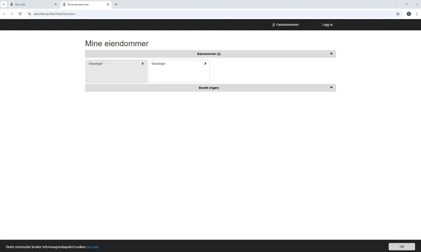Collapse the Eiendommer (2) section chevron
The width and height of the screenshot is (421, 252).
(x=331, y=54)
